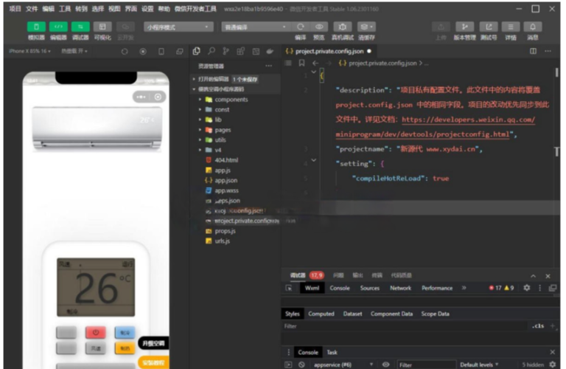
Task: Click the compile (编译) refresh icon
Action: [x=301, y=27]
